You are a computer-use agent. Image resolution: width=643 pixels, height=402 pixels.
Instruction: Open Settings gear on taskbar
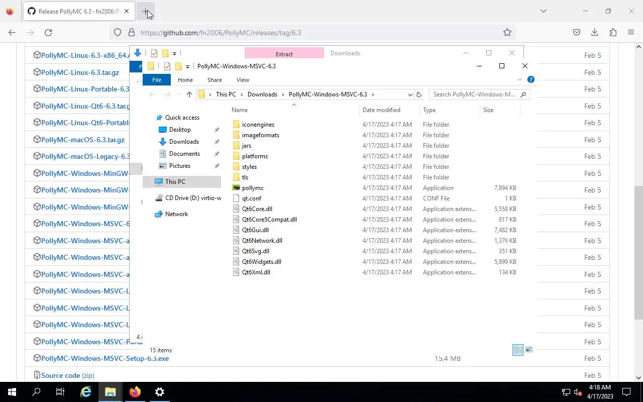point(160,392)
